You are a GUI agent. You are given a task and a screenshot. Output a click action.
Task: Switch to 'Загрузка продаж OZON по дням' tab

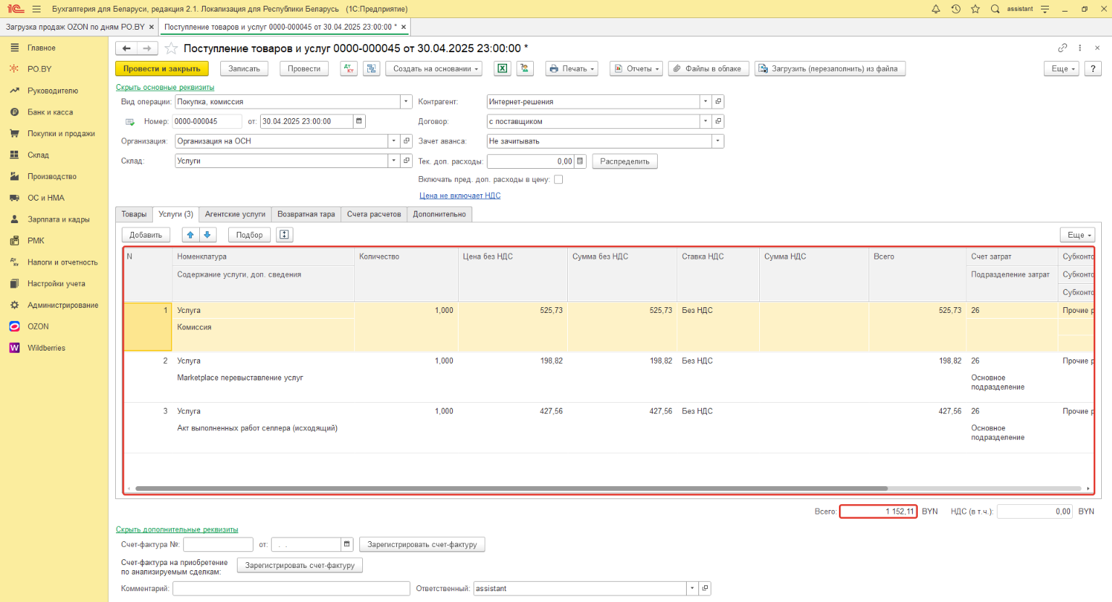[x=75, y=27]
